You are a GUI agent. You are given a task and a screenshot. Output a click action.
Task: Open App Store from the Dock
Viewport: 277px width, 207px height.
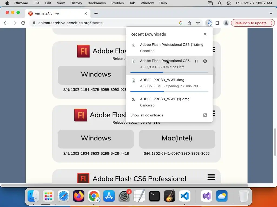(x=109, y=196)
